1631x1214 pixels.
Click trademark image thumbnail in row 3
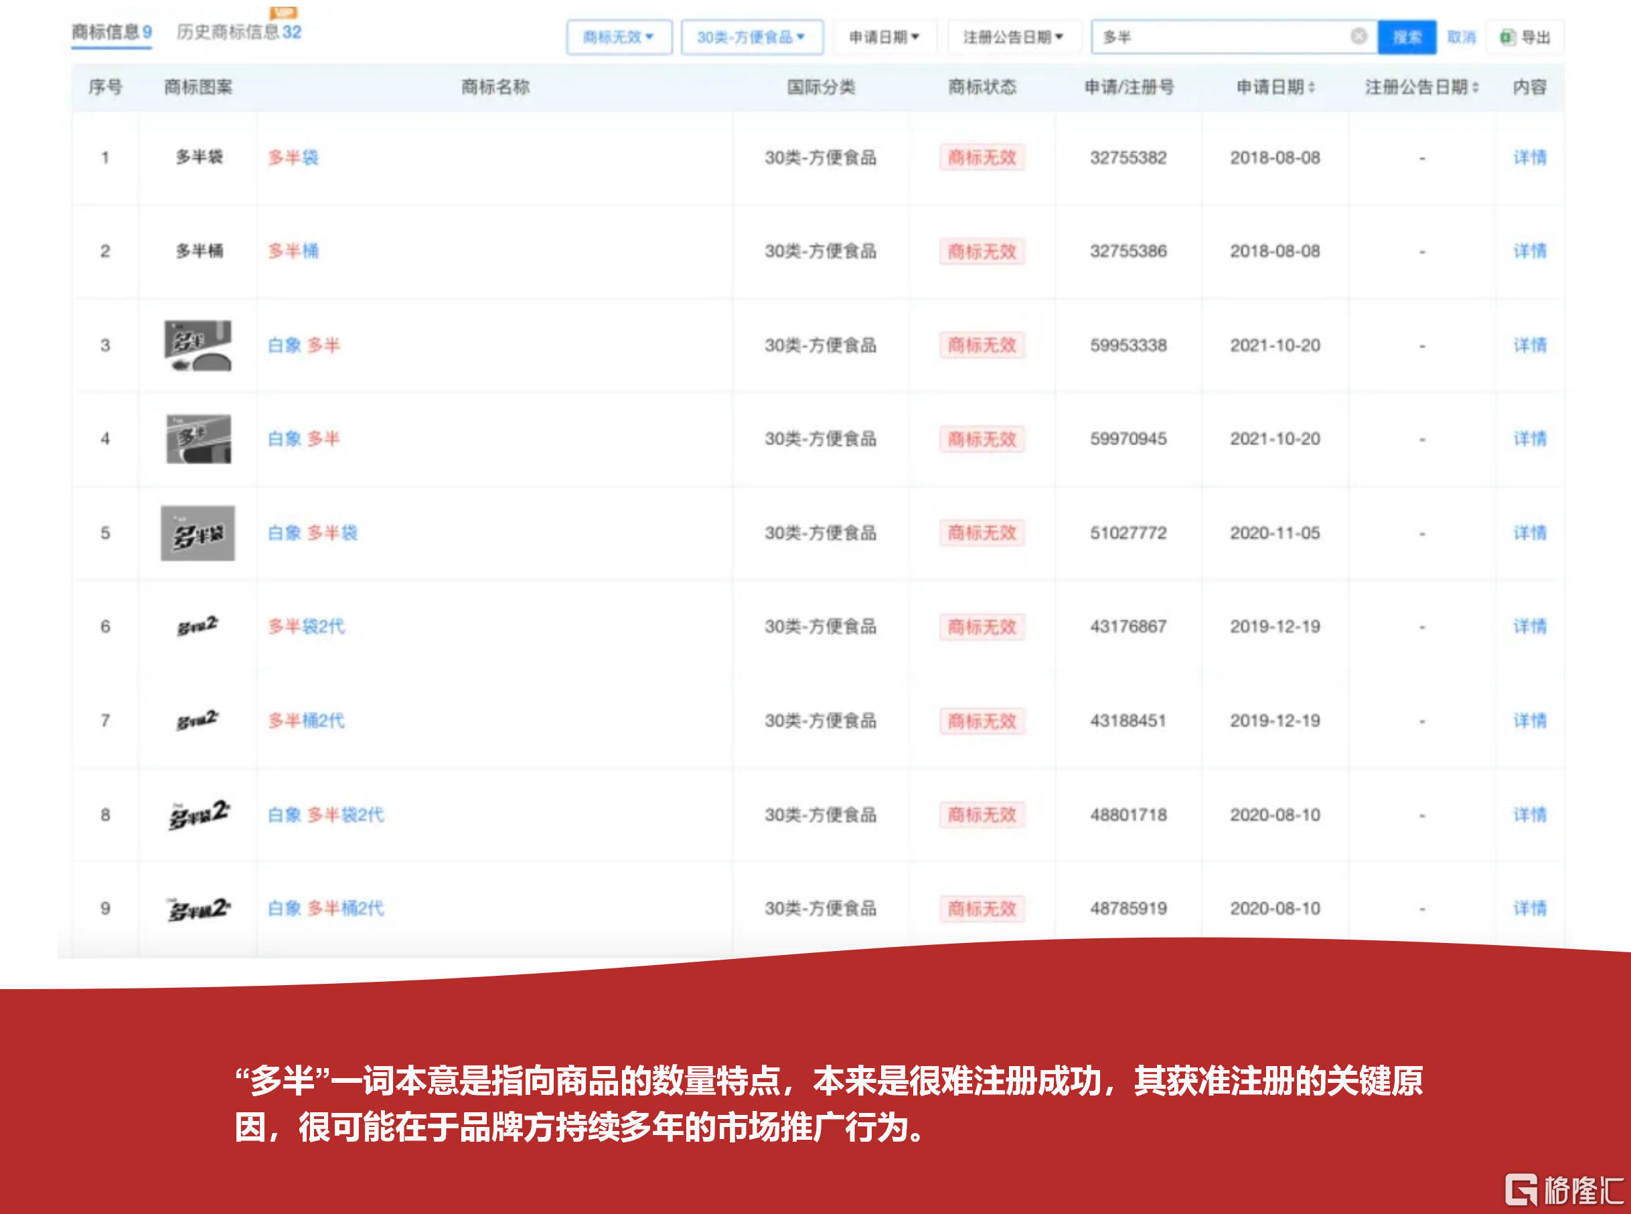pos(198,345)
